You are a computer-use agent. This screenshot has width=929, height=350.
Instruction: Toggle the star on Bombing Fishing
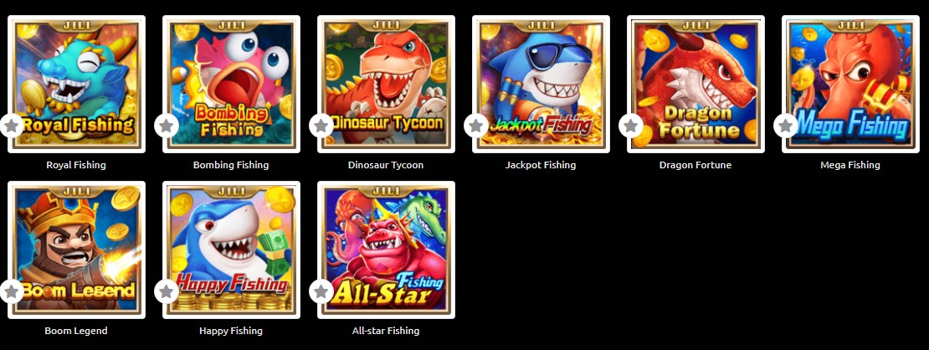(x=167, y=126)
